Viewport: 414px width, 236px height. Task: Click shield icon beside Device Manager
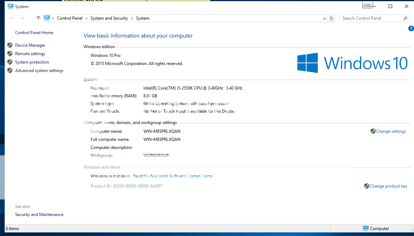pos(10,45)
